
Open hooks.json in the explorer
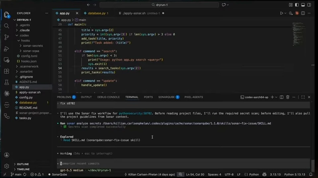[29, 61]
